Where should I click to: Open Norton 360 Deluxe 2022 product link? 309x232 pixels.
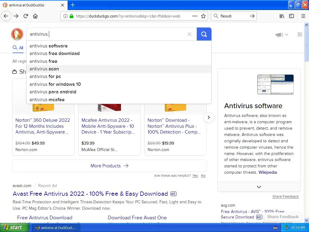click(x=43, y=126)
